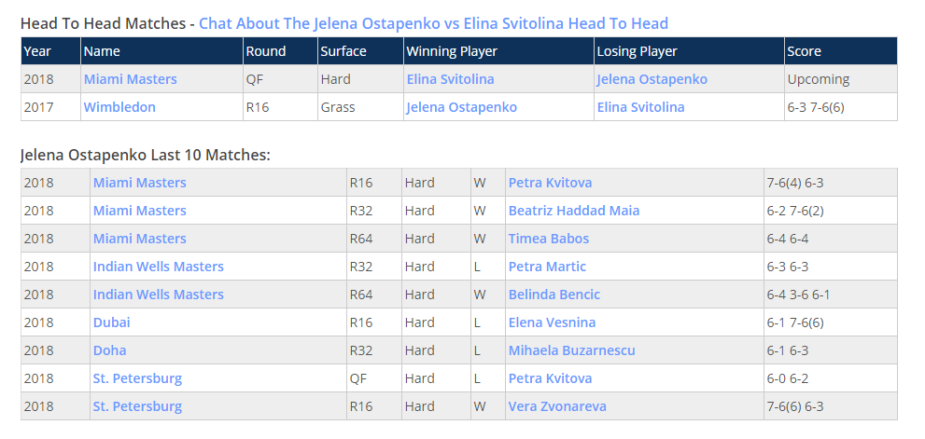Open Beatriz Haddad Maia player link

pos(574,211)
